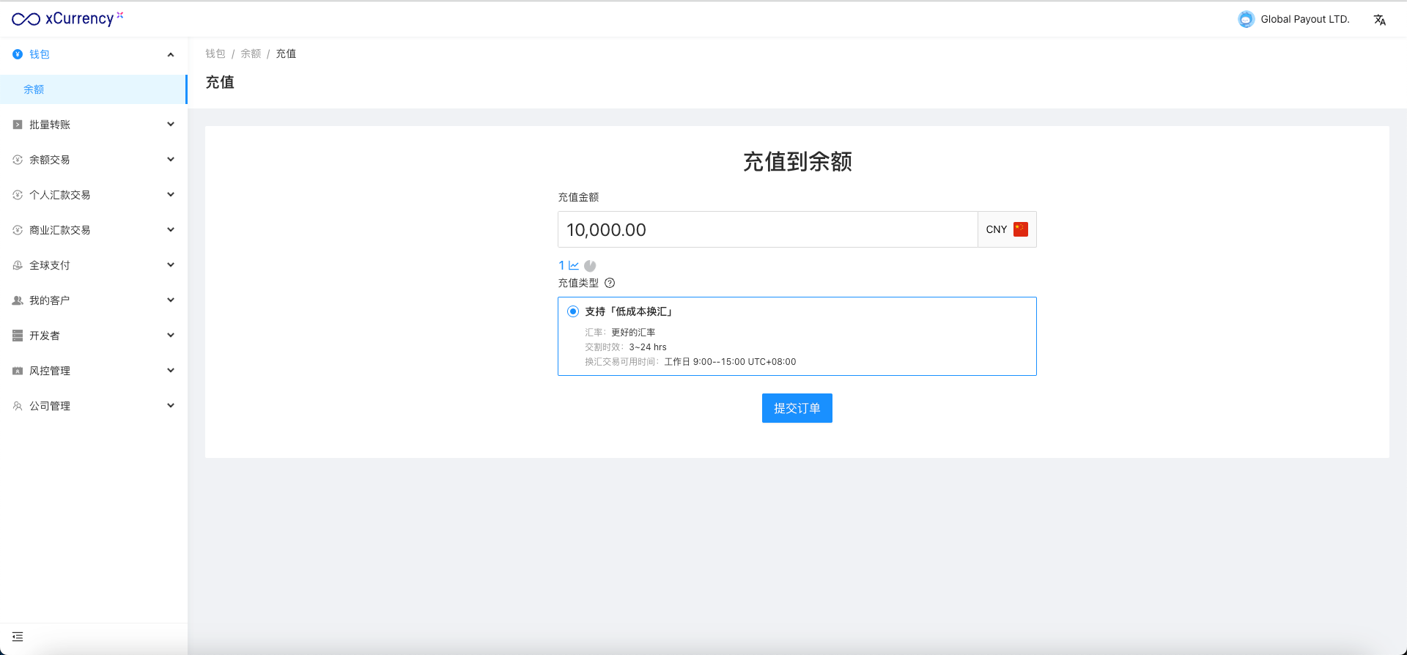This screenshot has width=1407, height=655.
Task: Open the 余额 balance submenu item
Action: 93,89
